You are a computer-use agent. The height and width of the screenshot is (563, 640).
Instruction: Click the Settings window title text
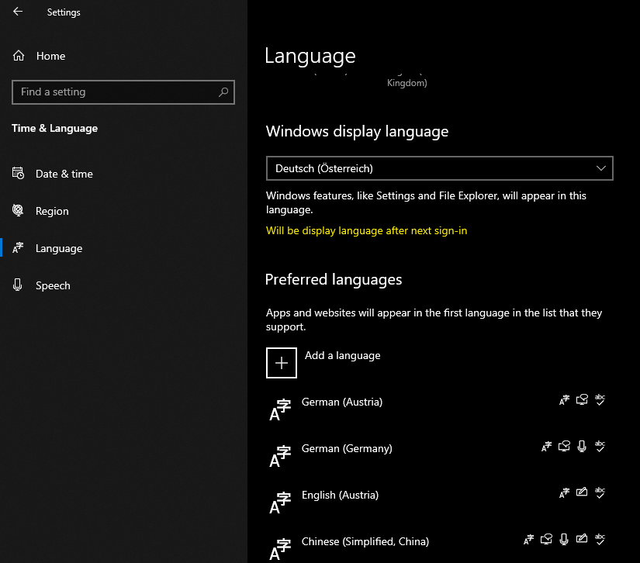[x=64, y=12]
